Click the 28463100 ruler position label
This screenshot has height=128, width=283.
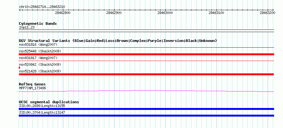click(216, 13)
